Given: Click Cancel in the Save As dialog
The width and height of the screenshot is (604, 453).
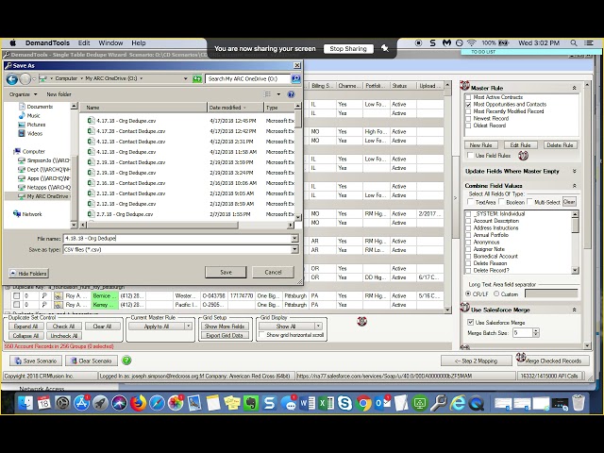Looking at the screenshot, I should coord(273,272).
